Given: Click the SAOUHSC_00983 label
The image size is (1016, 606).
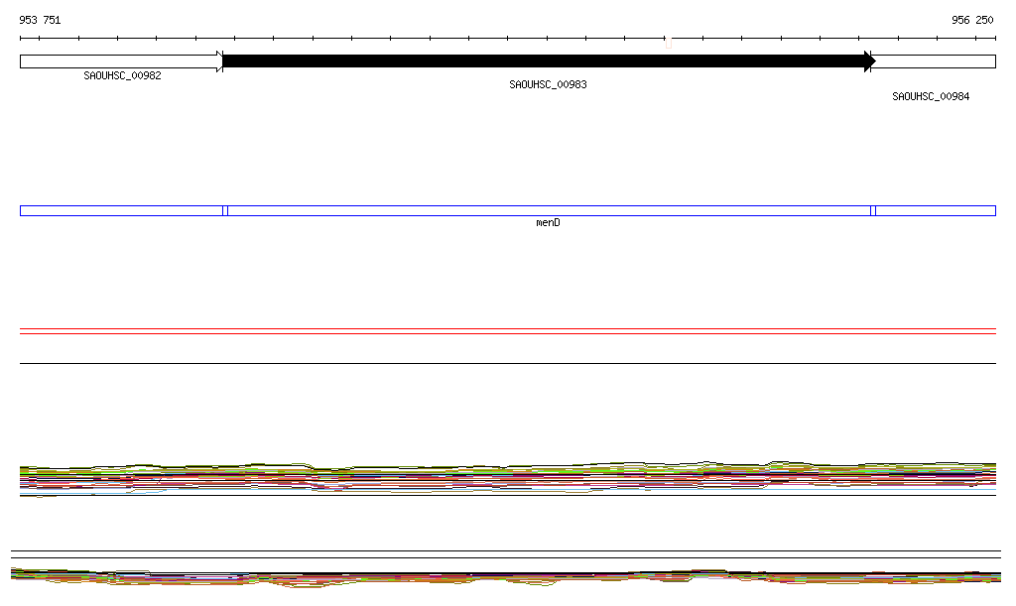Looking at the screenshot, I should click(548, 85).
